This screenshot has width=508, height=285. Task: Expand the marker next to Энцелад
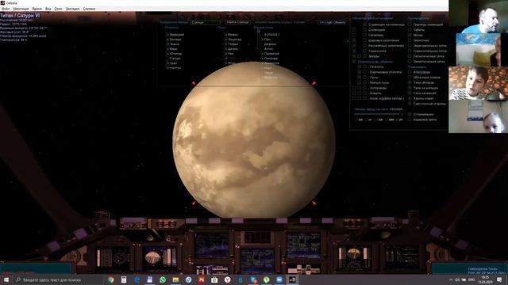pos(226,40)
